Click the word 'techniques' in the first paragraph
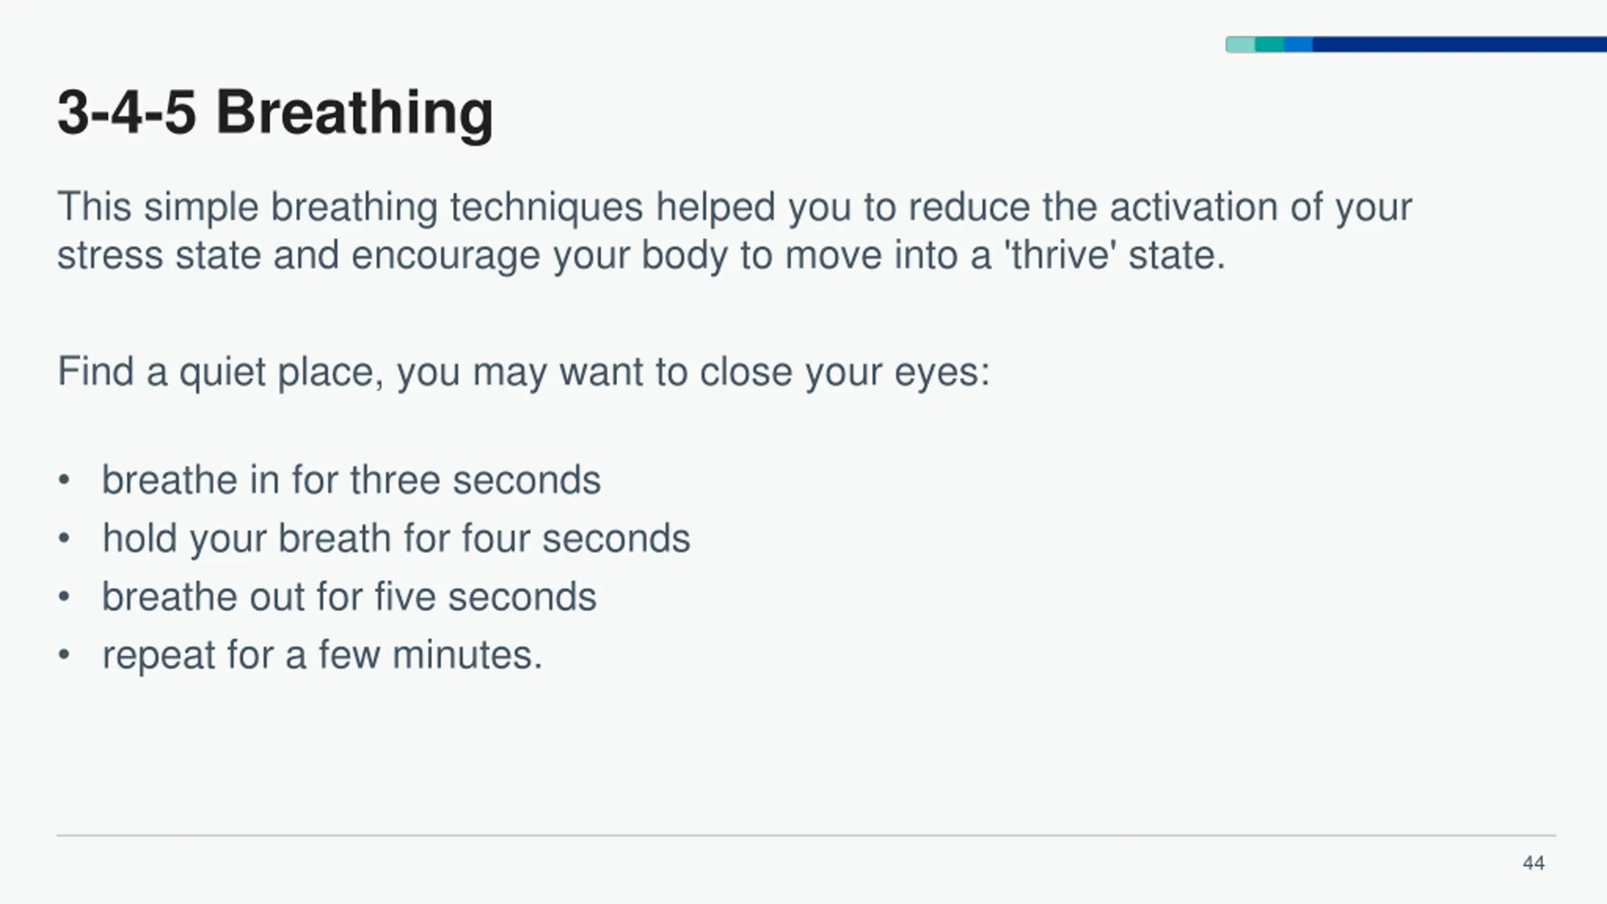The width and height of the screenshot is (1607, 904). coord(546,207)
